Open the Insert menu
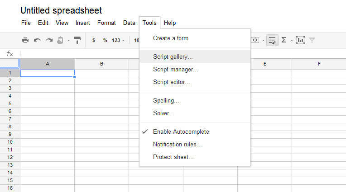 tap(82, 23)
